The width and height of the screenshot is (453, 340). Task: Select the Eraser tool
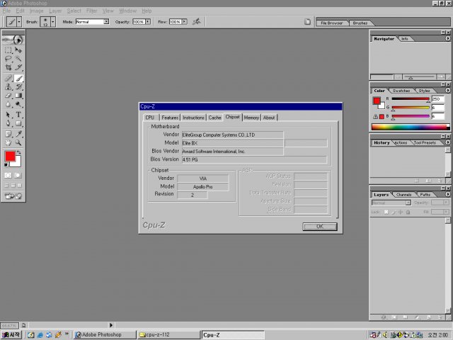8,95
